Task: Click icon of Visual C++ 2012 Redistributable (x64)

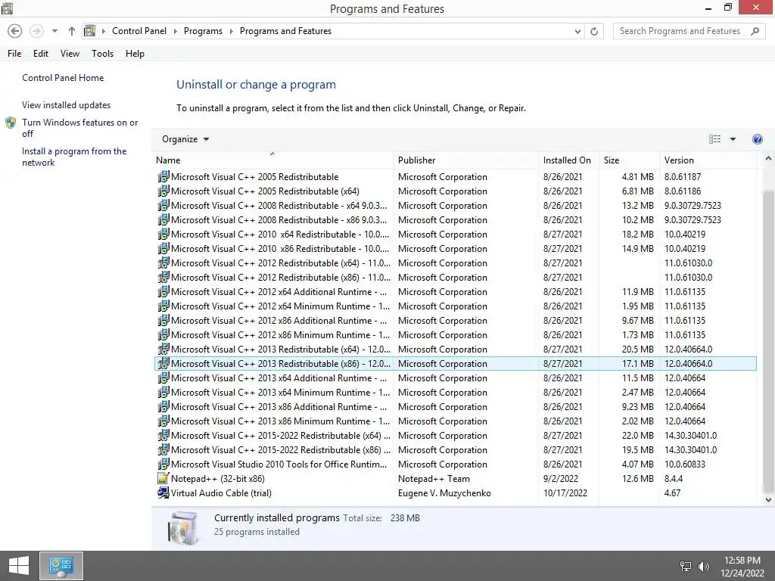Action: point(163,263)
